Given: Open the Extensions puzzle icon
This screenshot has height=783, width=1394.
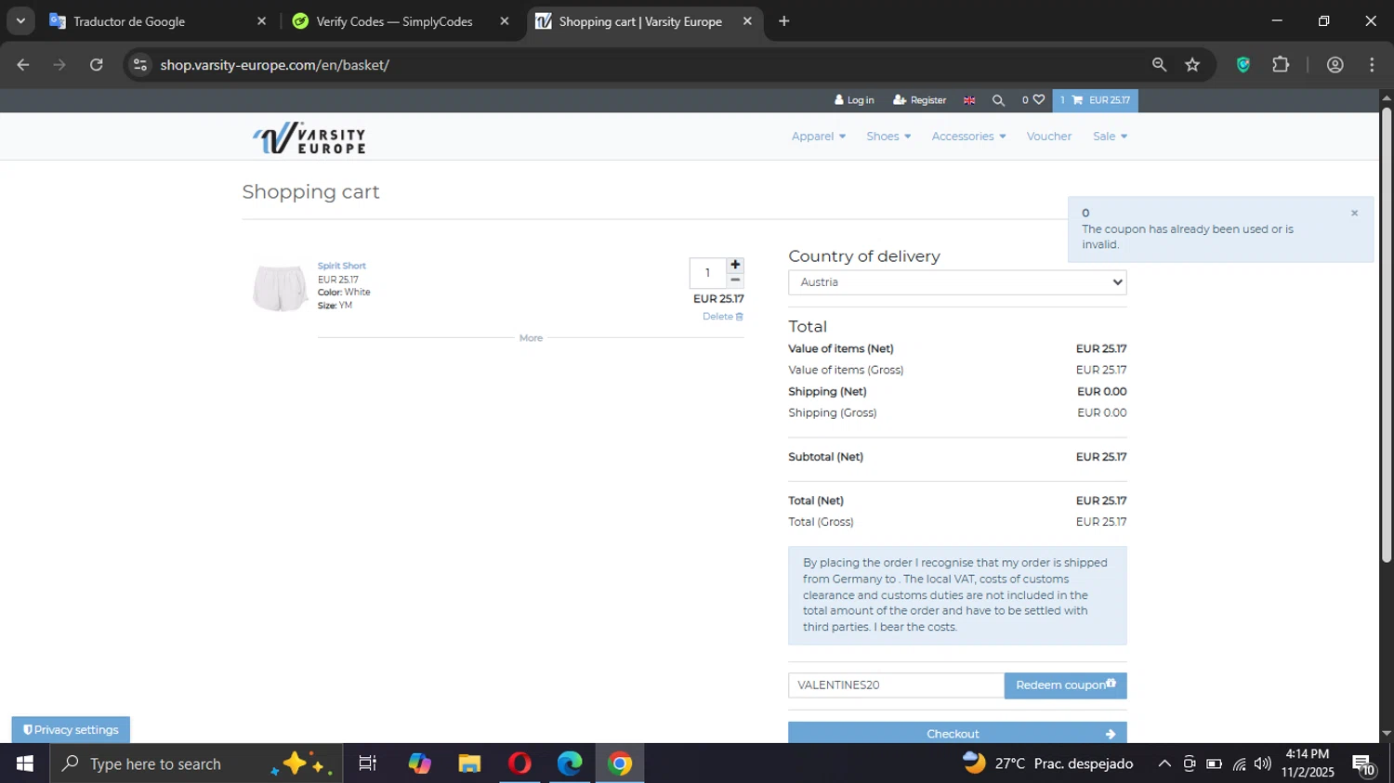Looking at the screenshot, I should (x=1281, y=65).
